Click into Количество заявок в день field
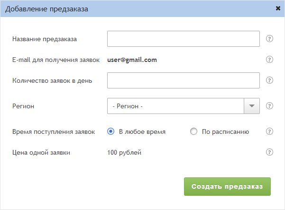The width and height of the screenshot is (285, 210). click(184, 80)
